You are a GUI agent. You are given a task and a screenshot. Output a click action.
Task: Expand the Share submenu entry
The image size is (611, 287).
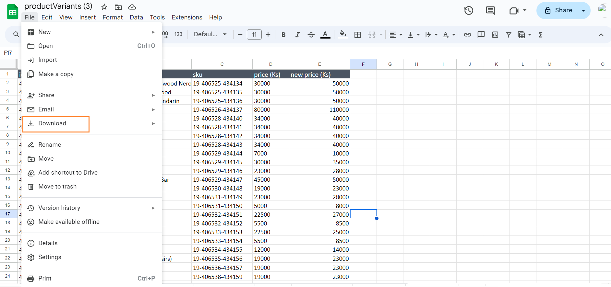tap(92, 95)
